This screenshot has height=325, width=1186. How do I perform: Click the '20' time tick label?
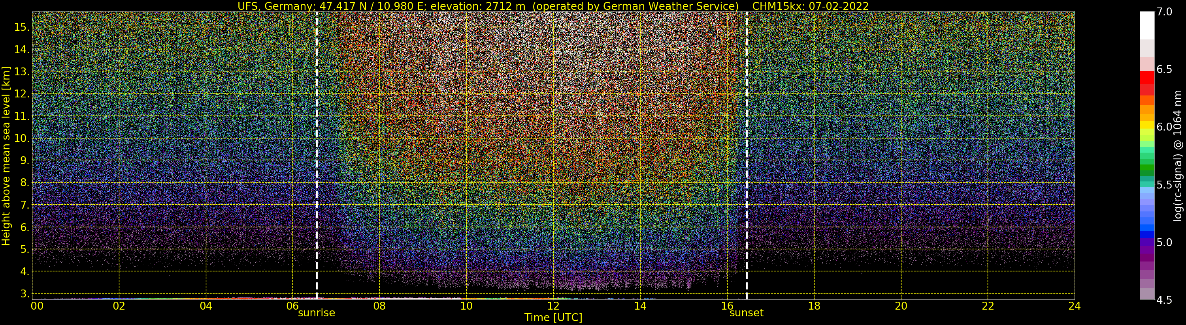pos(901,306)
